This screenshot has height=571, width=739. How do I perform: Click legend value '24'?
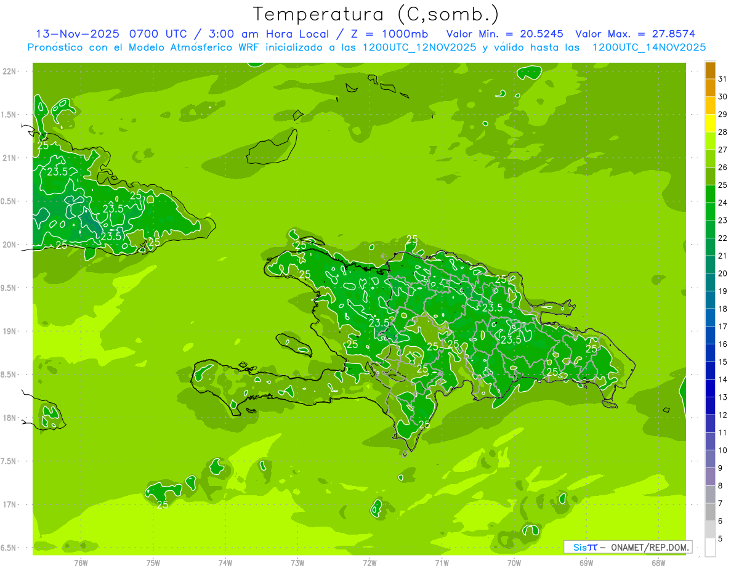723,203
